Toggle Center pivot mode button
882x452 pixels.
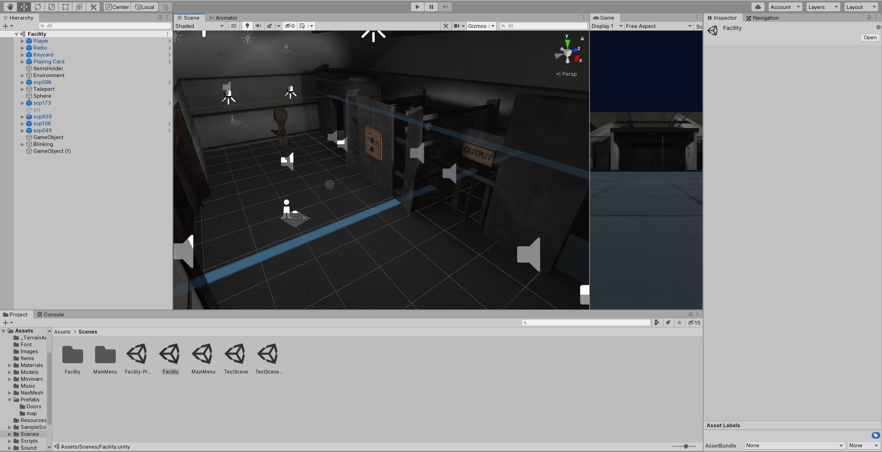click(x=117, y=7)
